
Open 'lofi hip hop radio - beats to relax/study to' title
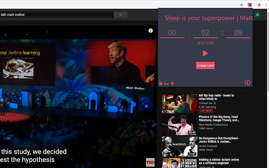pos(216,97)
